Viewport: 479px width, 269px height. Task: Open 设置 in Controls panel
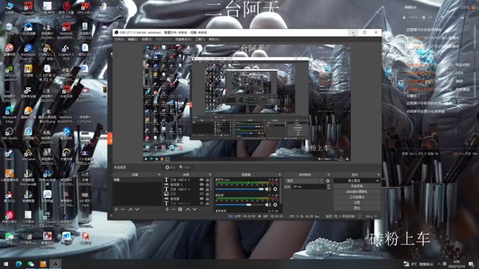tap(357, 203)
